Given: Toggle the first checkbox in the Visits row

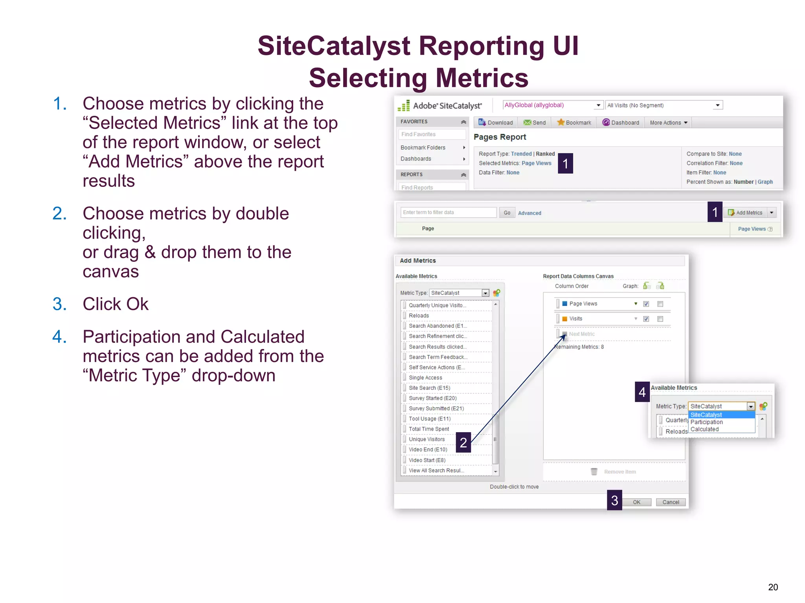Looking at the screenshot, I should pyautogui.click(x=646, y=319).
